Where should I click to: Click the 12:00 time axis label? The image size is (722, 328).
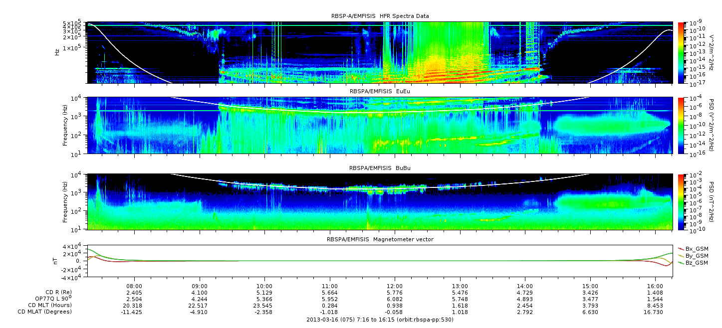point(395,286)
